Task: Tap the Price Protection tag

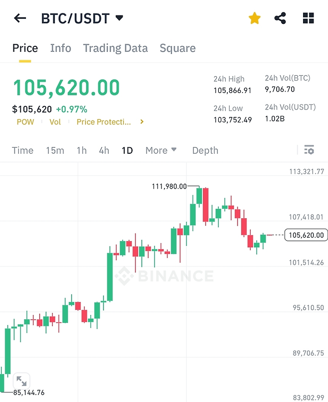Action: pyautogui.click(x=103, y=122)
